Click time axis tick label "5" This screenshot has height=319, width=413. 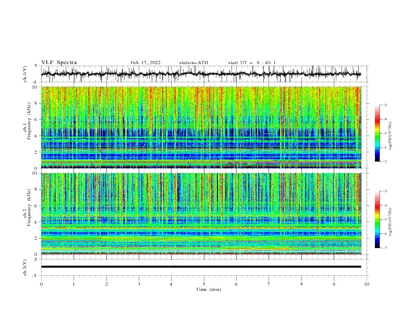[204, 284]
